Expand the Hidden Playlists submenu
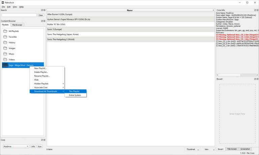The width and height of the screenshot is (259, 155). pyautogui.click(x=47, y=84)
